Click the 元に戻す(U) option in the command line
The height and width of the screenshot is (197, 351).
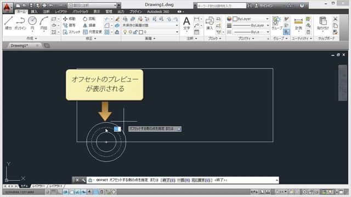pyautogui.click(x=201, y=180)
